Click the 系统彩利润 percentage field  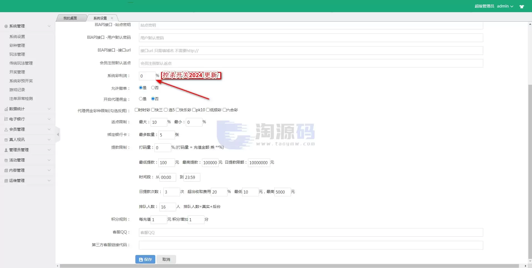pos(147,76)
